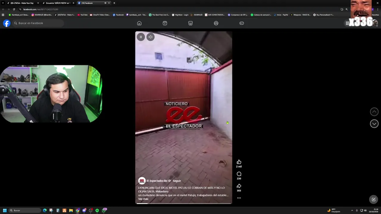Click the zoom magnifier in address bar
This screenshot has height=214, width=381.
[x=346, y=9]
